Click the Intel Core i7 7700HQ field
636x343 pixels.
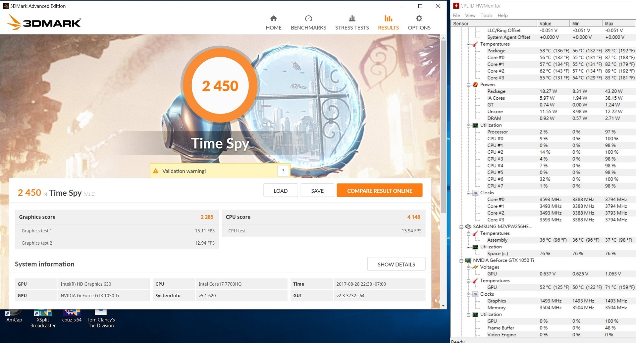click(241, 284)
